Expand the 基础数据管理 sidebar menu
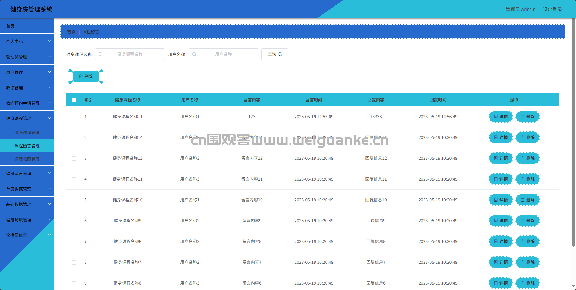This screenshot has height=290, width=576. point(27,204)
